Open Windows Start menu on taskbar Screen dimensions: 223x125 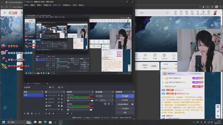(4, 122)
